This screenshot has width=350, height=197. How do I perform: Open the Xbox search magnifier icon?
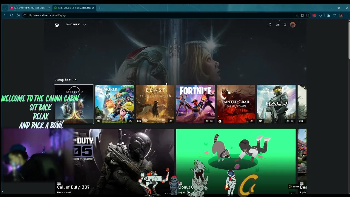pyautogui.click(x=270, y=25)
